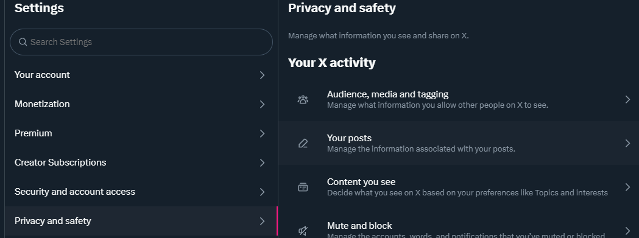Open the Monetization settings section
This screenshot has height=238, width=639.
(141, 104)
